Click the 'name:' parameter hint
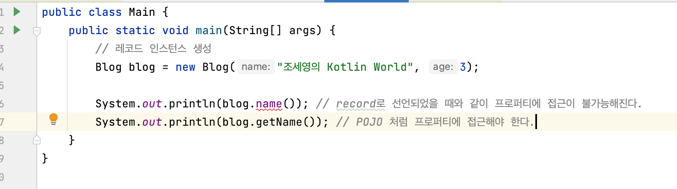 pyautogui.click(x=256, y=67)
